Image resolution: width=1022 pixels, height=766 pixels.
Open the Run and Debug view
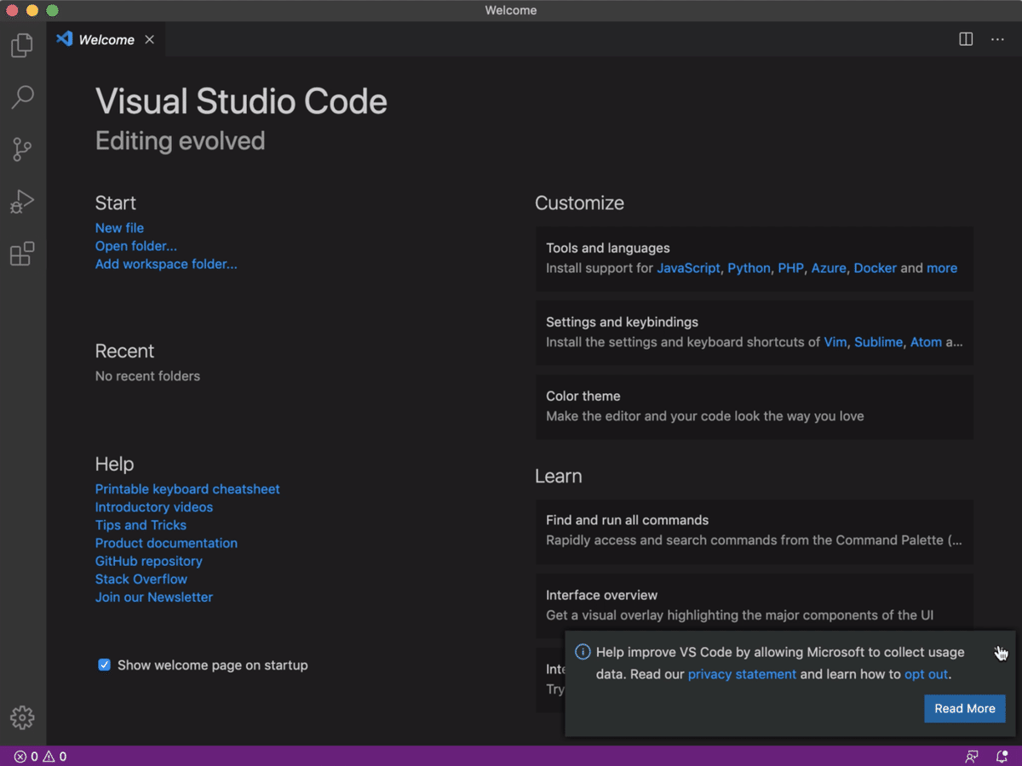tap(22, 202)
